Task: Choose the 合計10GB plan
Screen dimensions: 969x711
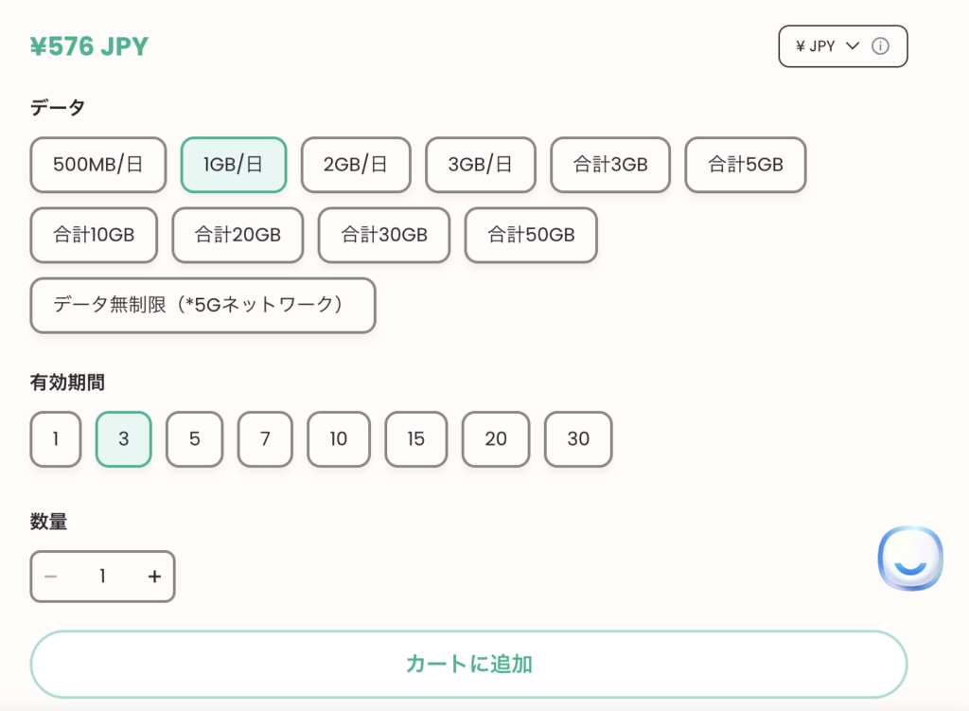Action: [94, 235]
